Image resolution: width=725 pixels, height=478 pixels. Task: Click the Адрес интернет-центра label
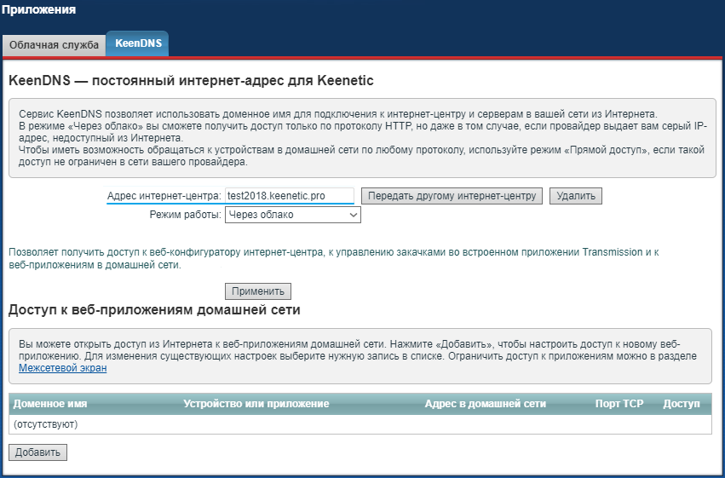point(164,196)
